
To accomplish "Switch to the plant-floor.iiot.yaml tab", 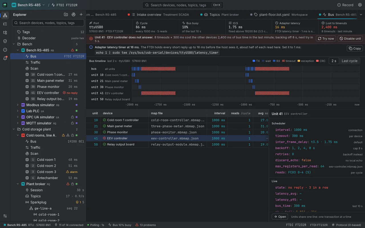I will [x=279, y=15].
